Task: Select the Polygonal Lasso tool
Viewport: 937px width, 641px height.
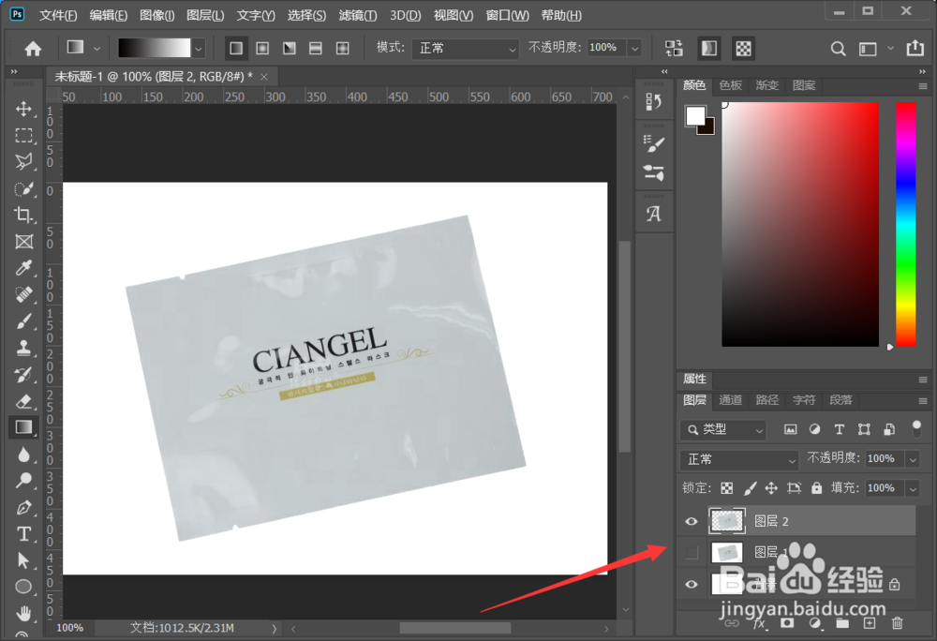Action: coord(23,161)
